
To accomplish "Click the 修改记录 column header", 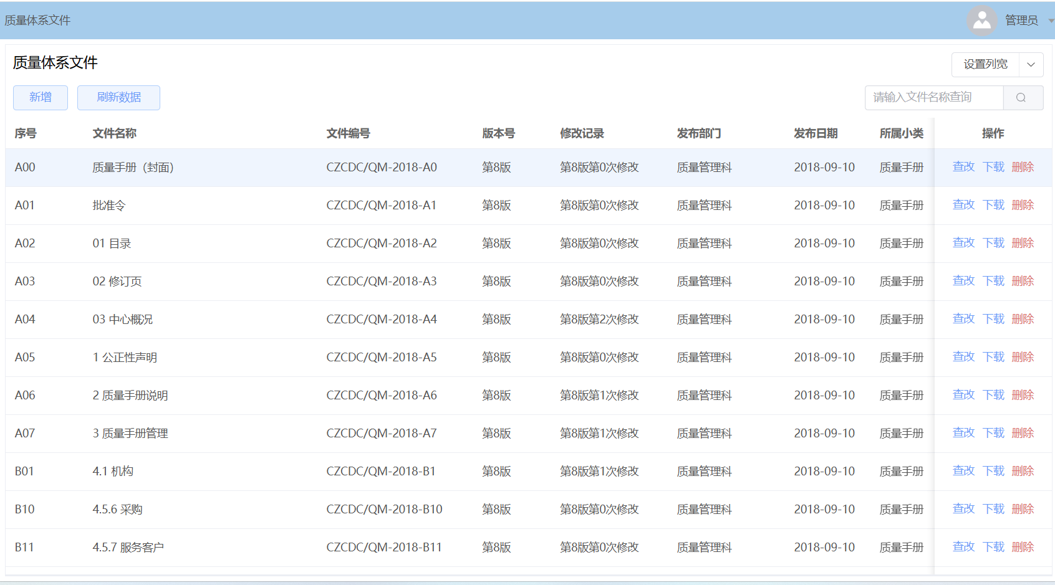I will point(582,133).
